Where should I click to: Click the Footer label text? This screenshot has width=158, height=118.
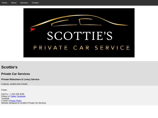[x=4, y=90]
